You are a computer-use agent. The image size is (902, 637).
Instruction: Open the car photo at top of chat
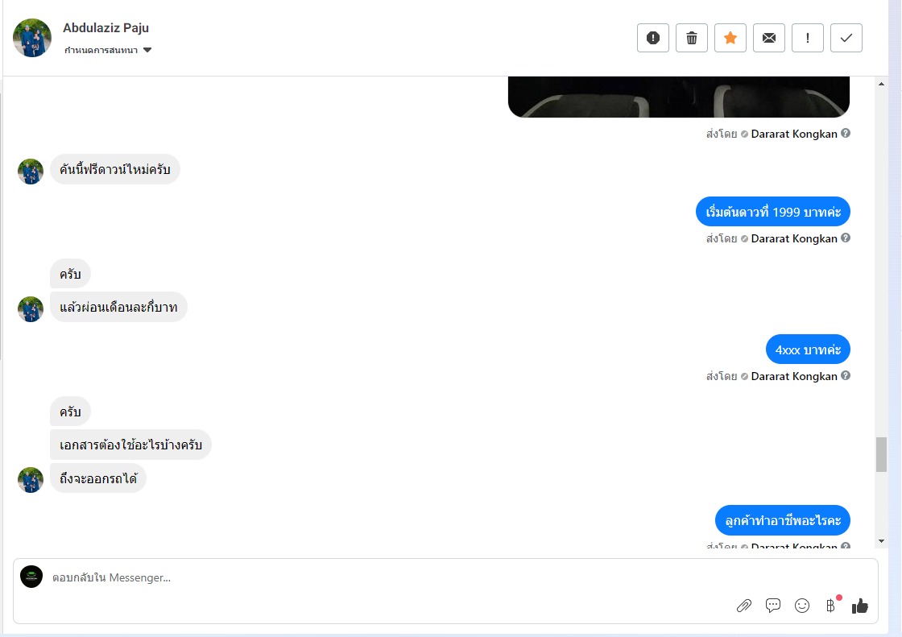679,97
